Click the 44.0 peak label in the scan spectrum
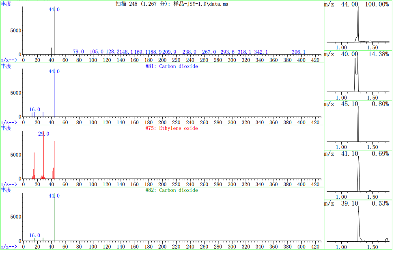This screenshot has height=253, width=394. (54, 9)
